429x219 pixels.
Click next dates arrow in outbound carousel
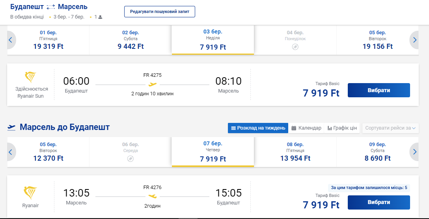click(x=414, y=40)
